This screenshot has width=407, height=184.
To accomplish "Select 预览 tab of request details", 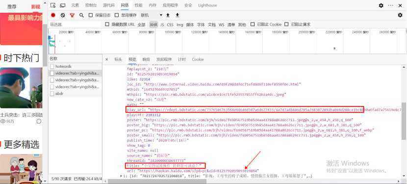I will click(132, 59).
